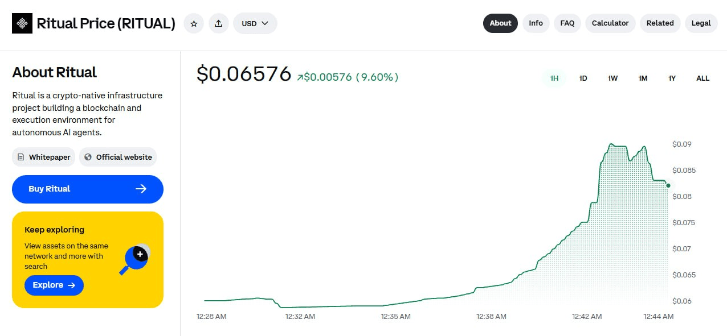Switch chart range to 1W

(x=612, y=78)
